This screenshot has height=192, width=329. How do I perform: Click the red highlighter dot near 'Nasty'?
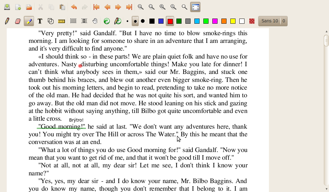[x=80, y=66]
